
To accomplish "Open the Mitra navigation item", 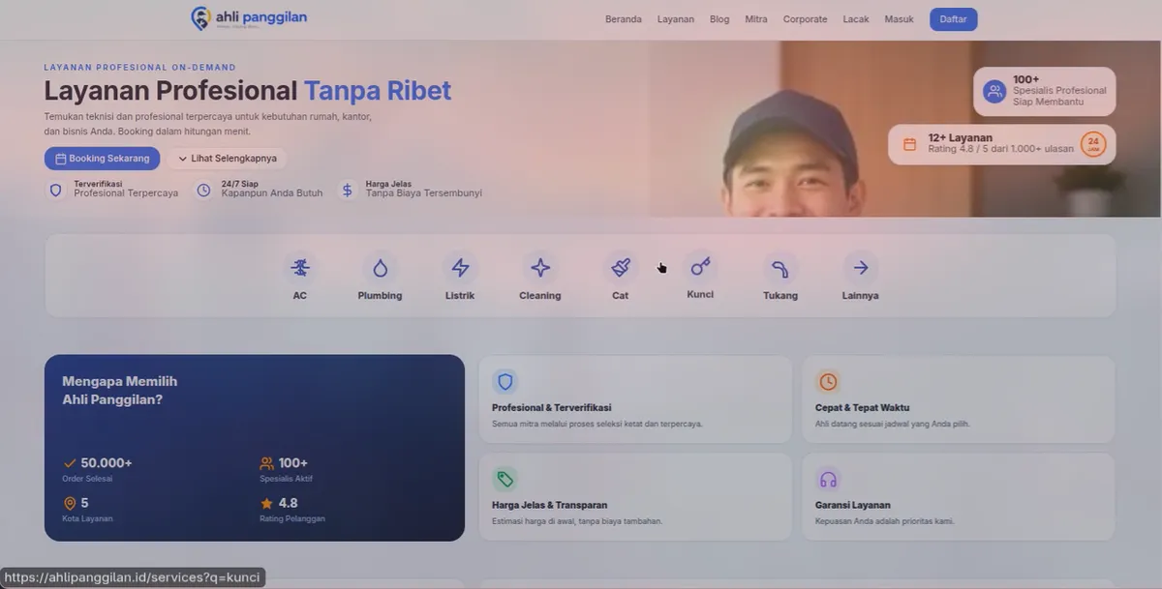I will coord(756,19).
